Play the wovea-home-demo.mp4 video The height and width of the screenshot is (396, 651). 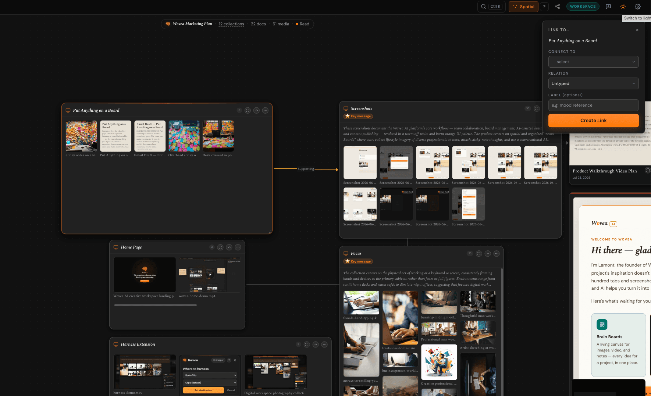210,275
